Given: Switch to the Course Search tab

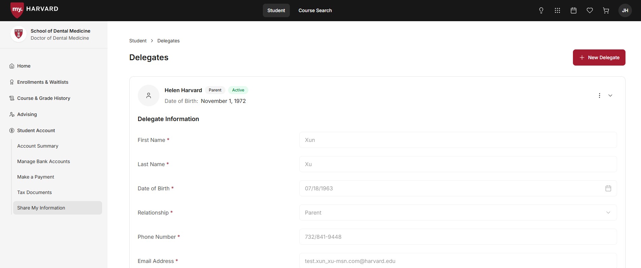Looking at the screenshot, I should point(315,10).
